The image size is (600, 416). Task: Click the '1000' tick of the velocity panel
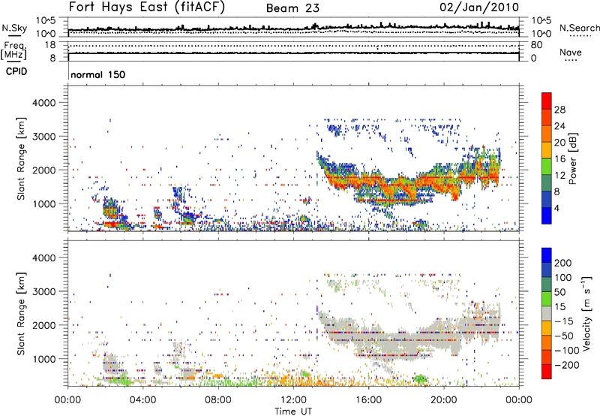point(43,359)
